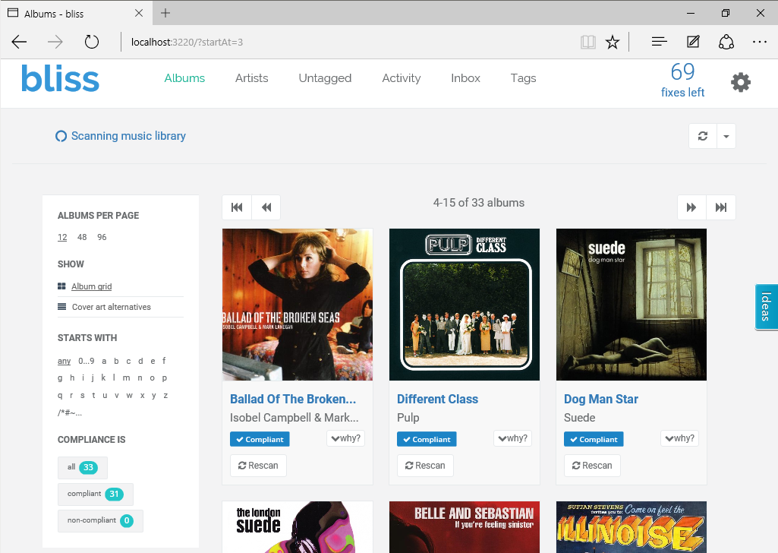Open Different Class album cover
The height and width of the screenshot is (553, 778).
click(465, 305)
